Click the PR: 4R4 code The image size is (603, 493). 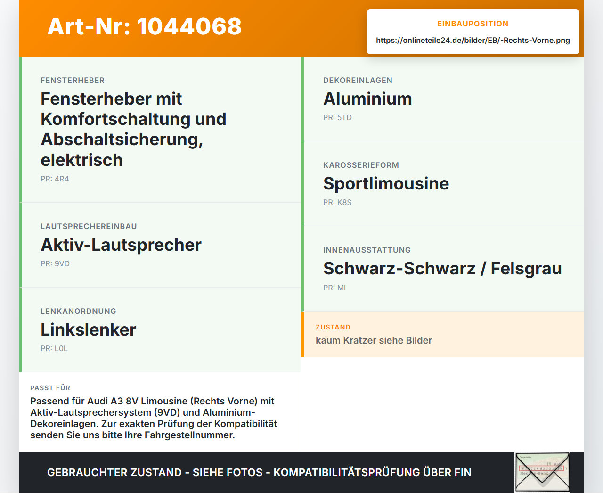coord(55,179)
